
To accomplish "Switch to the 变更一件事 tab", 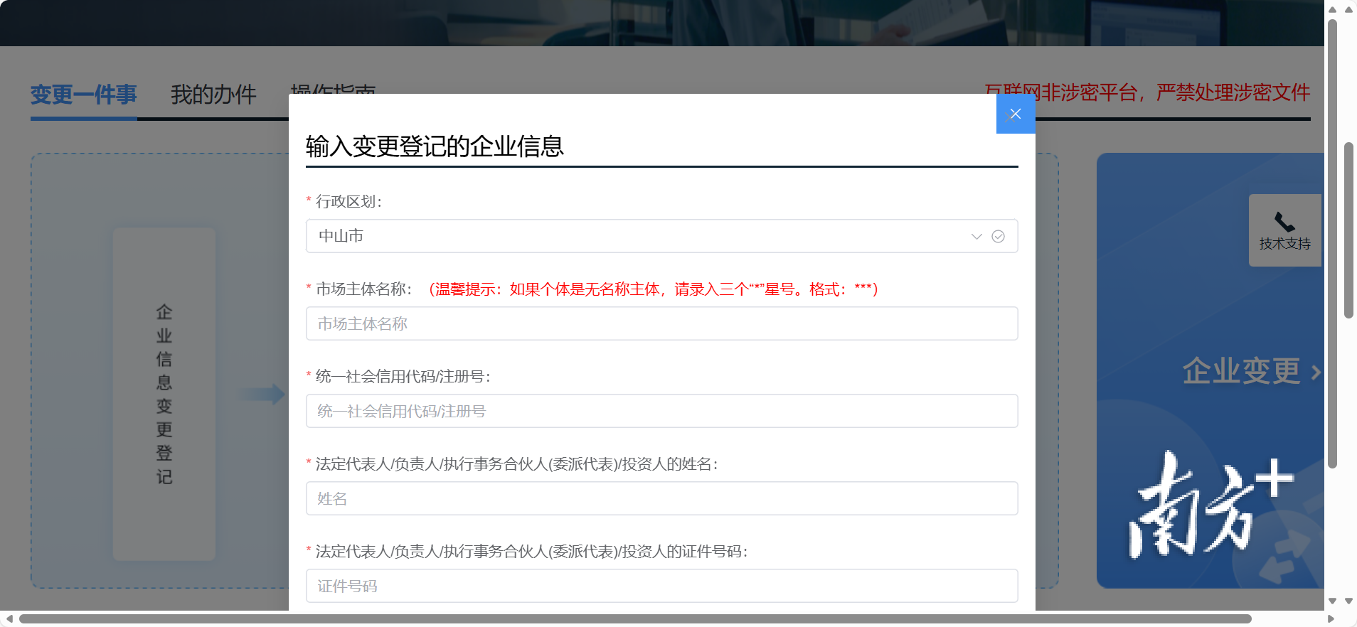I will pos(83,95).
